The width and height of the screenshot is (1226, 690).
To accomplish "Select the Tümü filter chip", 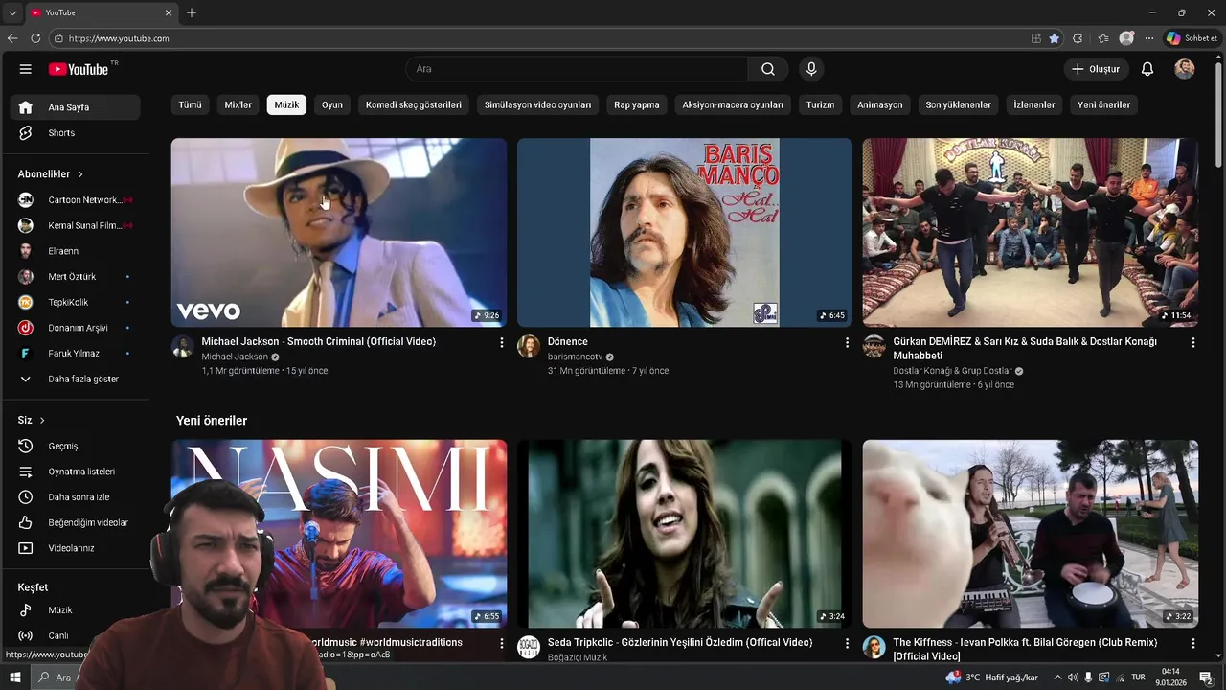I will pyautogui.click(x=190, y=104).
